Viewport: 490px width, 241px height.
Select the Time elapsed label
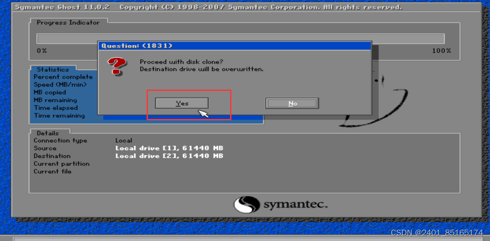click(x=56, y=108)
